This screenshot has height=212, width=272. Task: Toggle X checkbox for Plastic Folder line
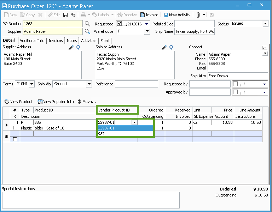pyautogui.click(x=15, y=128)
